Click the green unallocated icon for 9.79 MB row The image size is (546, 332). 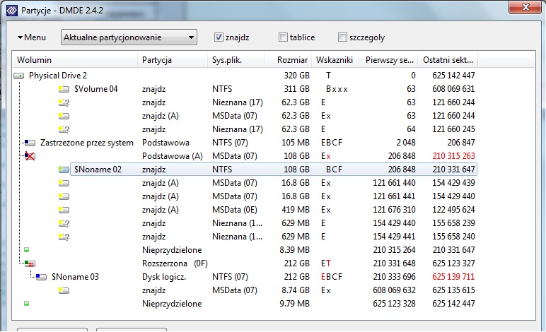26,304
